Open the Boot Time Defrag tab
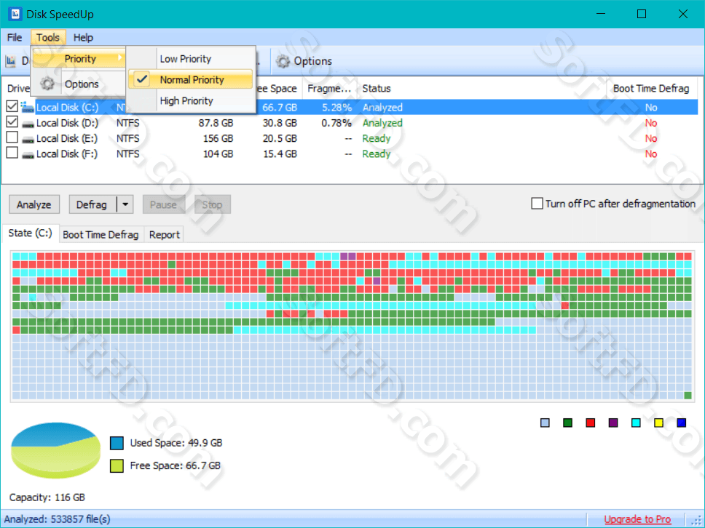This screenshot has width=705, height=528. pos(101,235)
